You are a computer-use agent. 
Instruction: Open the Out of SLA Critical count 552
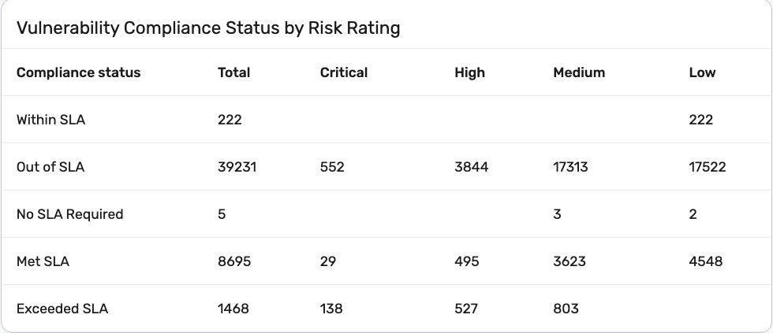point(332,167)
